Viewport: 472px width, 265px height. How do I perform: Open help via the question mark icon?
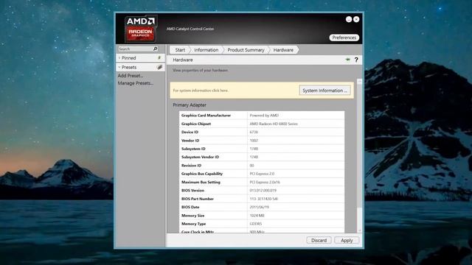pos(356,60)
